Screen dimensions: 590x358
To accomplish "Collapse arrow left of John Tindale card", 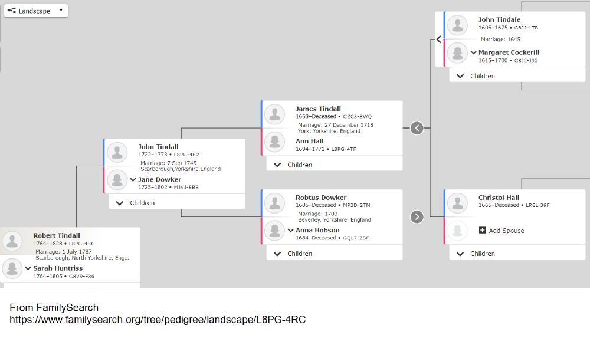I will click(x=438, y=40).
